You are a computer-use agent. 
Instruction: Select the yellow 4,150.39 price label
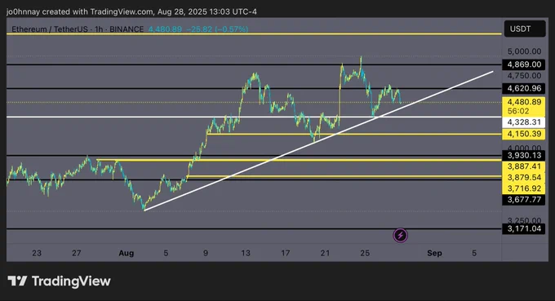tap(524, 134)
